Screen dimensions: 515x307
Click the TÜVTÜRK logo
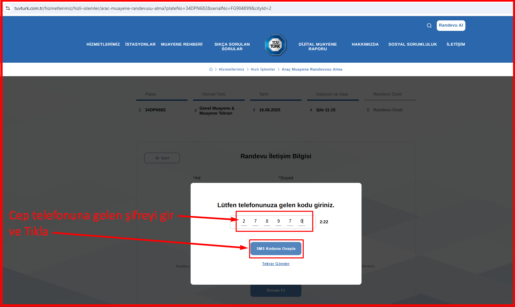point(275,45)
